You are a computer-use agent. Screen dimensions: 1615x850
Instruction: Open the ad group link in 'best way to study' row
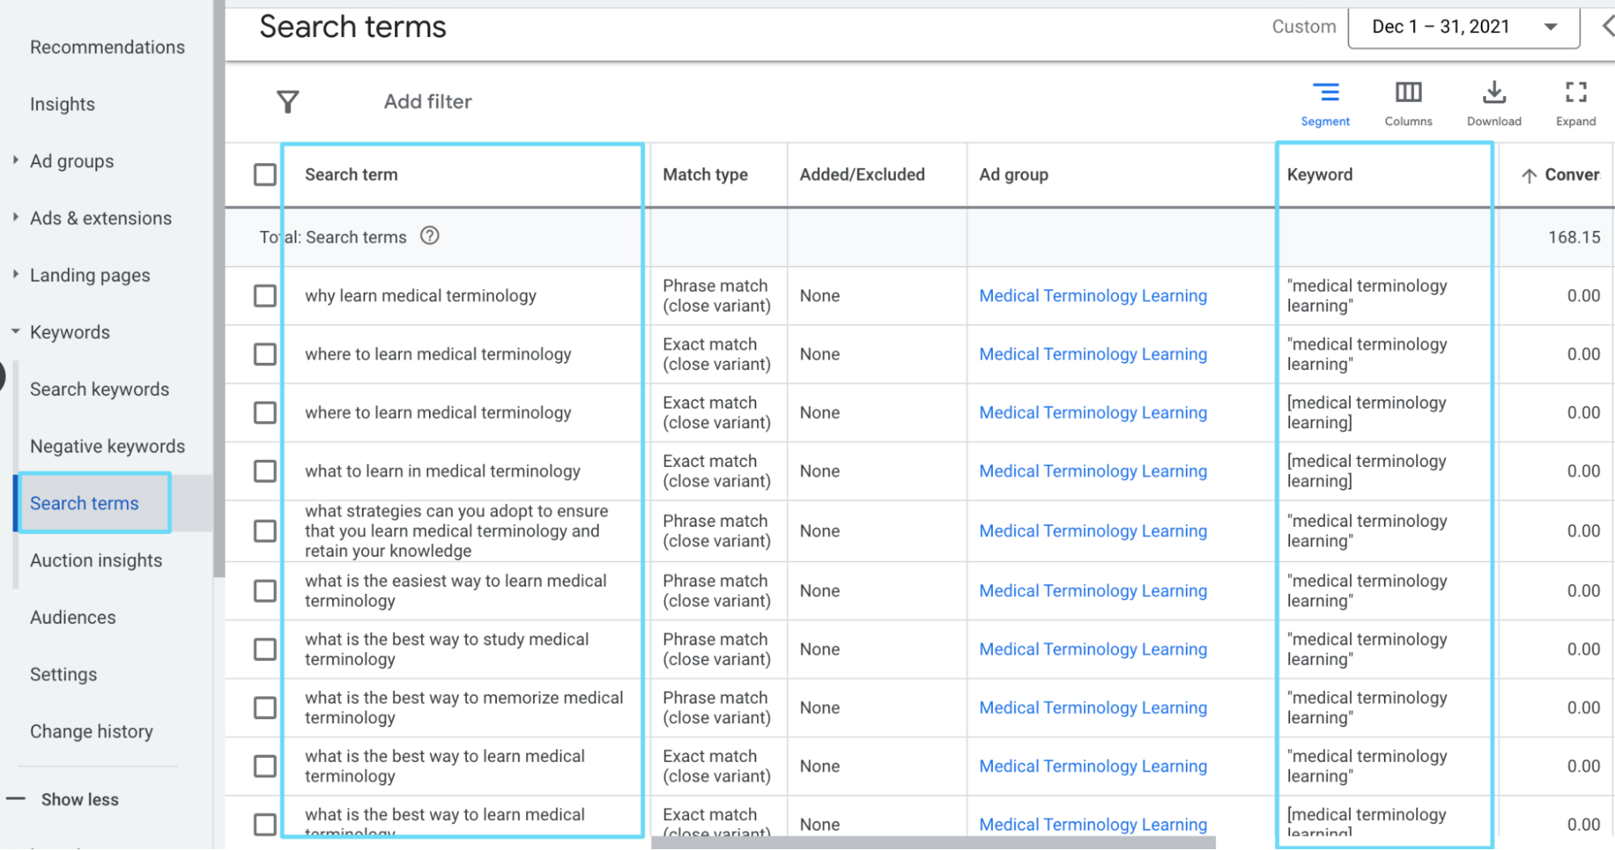pyautogui.click(x=1093, y=650)
